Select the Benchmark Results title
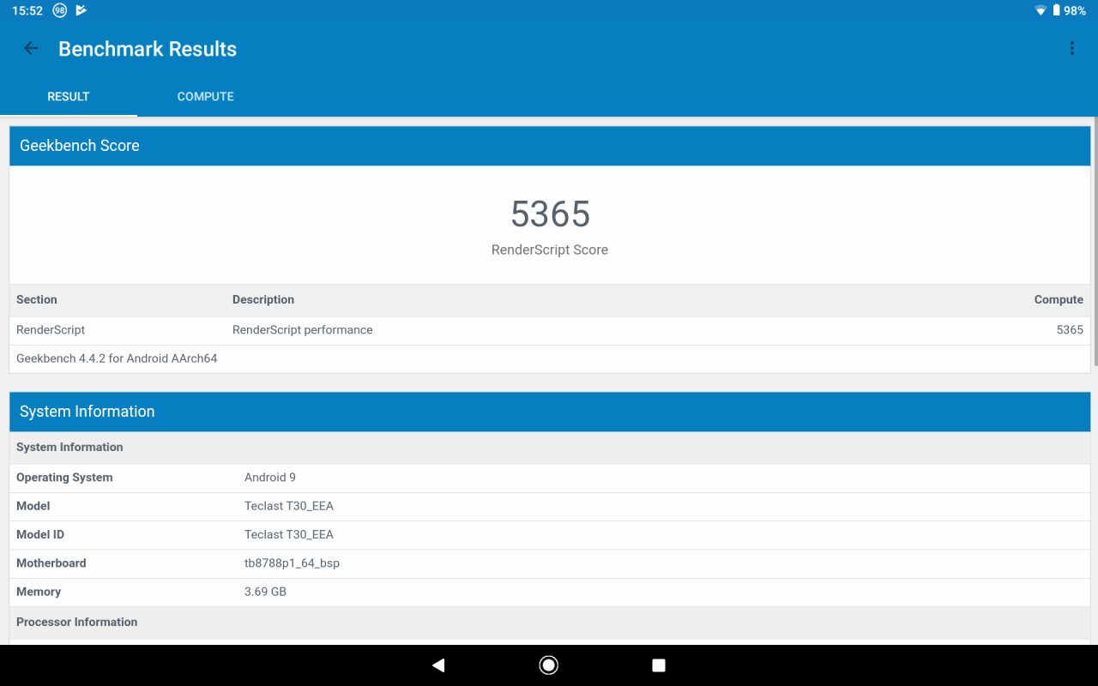 click(x=148, y=49)
